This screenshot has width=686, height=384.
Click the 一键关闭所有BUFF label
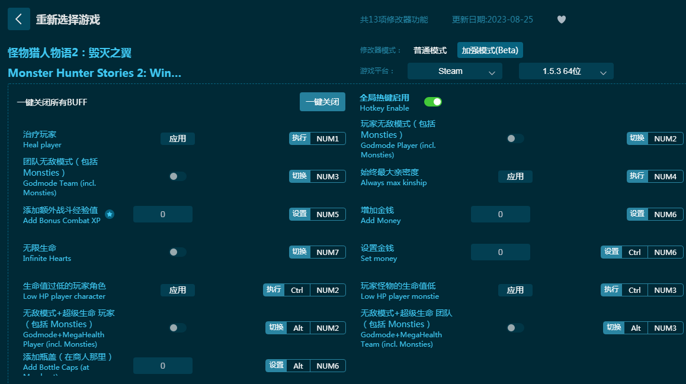[52, 102]
